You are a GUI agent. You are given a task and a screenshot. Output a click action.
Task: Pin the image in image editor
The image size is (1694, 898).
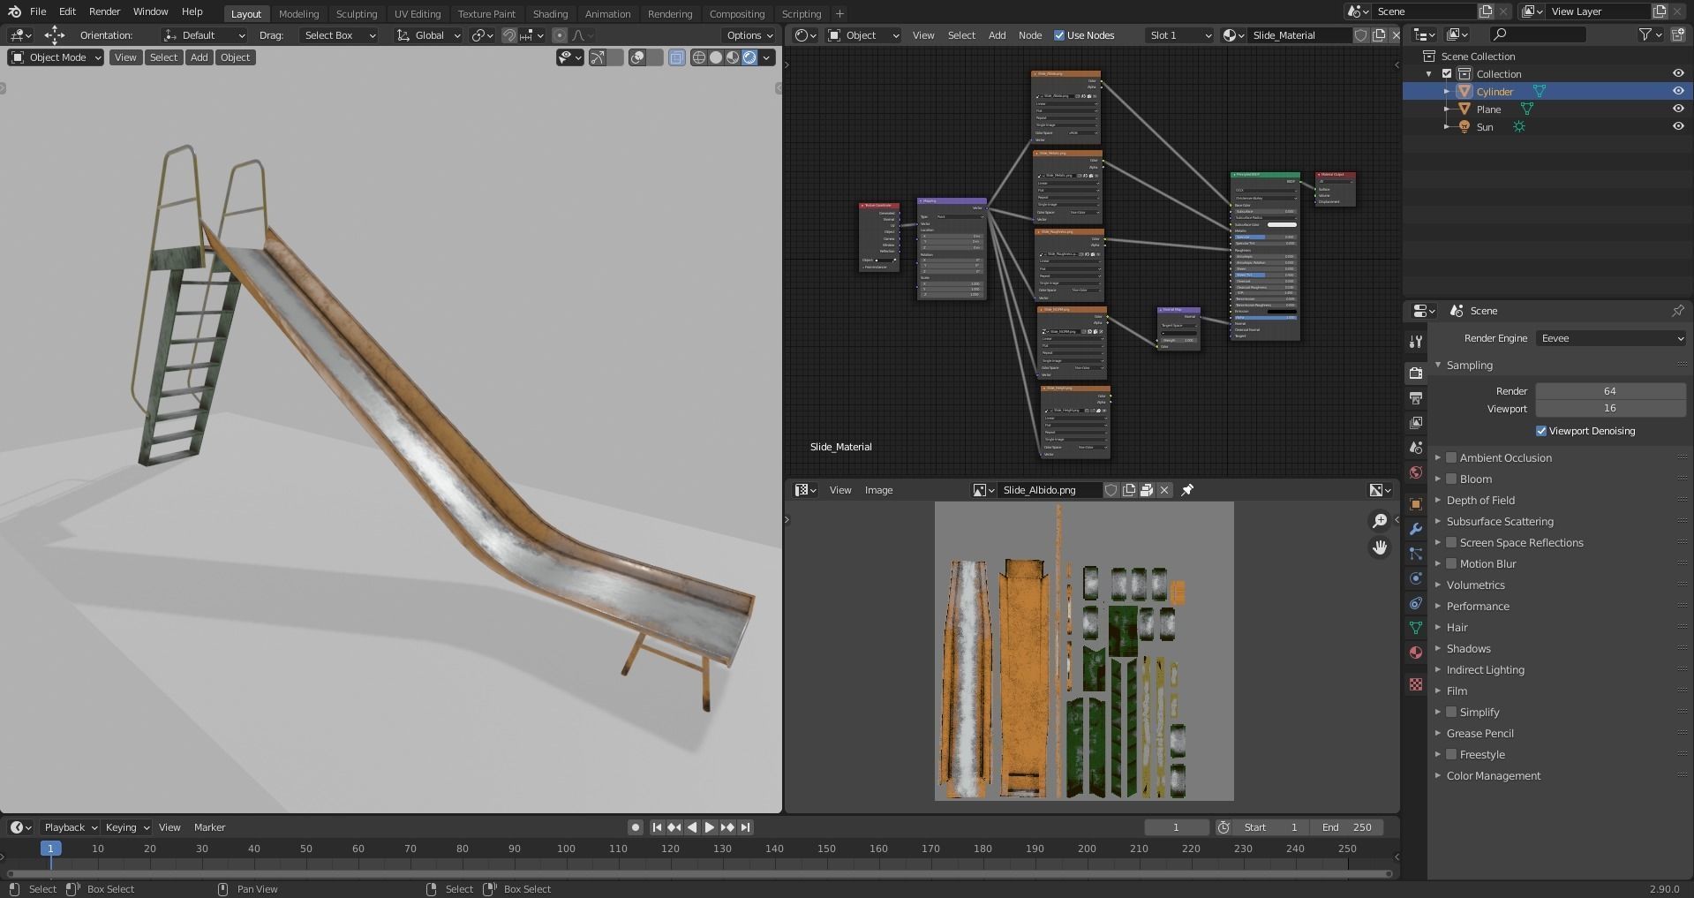(1187, 490)
